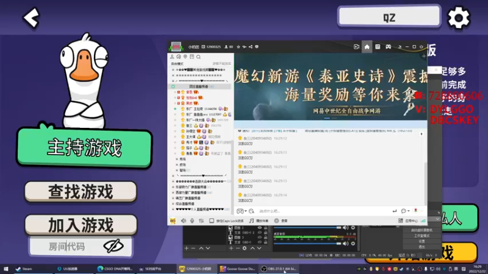This screenshot has height=274, width=488.
Task: Click the YY chat message input box
Action: [x=323, y=211]
